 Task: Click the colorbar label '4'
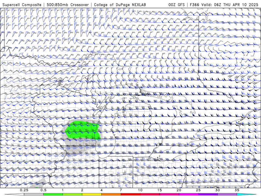[101, 190]
